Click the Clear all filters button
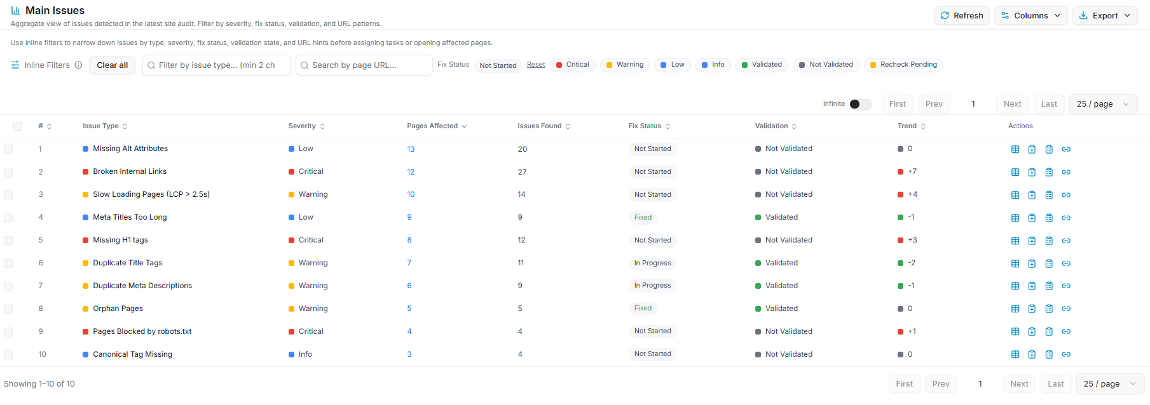This screenshot has width=1150, height=405. [x=112, y=65]
